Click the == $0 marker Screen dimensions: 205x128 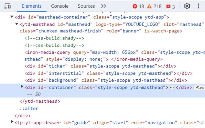[34, 94]
